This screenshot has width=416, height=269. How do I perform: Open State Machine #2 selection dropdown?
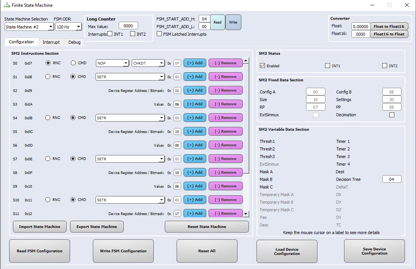coord(29,27)
